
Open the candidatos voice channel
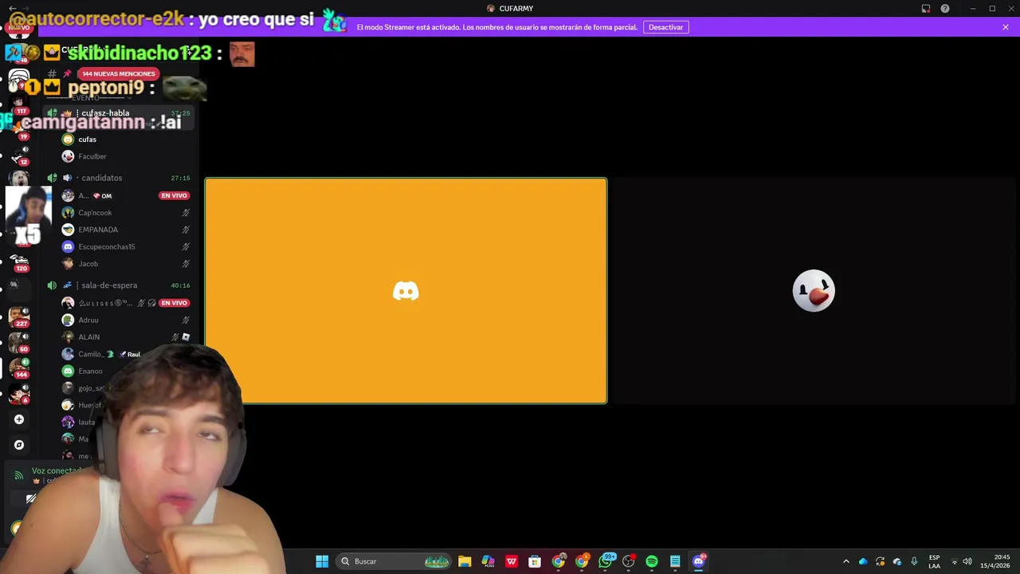click(x=101, y=178)
